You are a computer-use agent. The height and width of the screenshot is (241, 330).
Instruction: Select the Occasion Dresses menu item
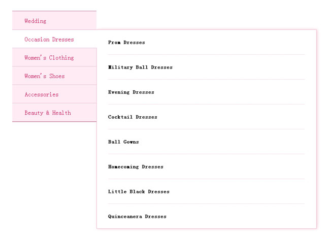click(x=49, y=40)
